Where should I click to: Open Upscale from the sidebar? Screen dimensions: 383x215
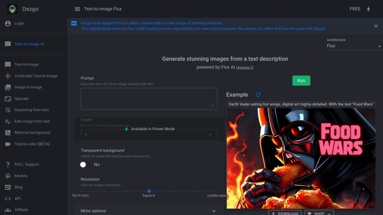[21, 99]
